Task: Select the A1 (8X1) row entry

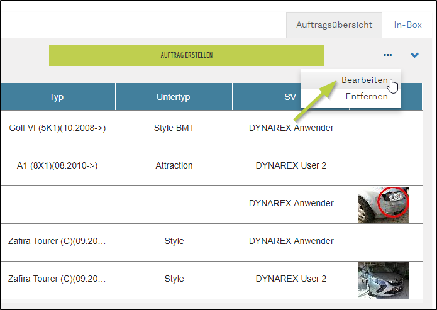Action: [x=57, y=166]
